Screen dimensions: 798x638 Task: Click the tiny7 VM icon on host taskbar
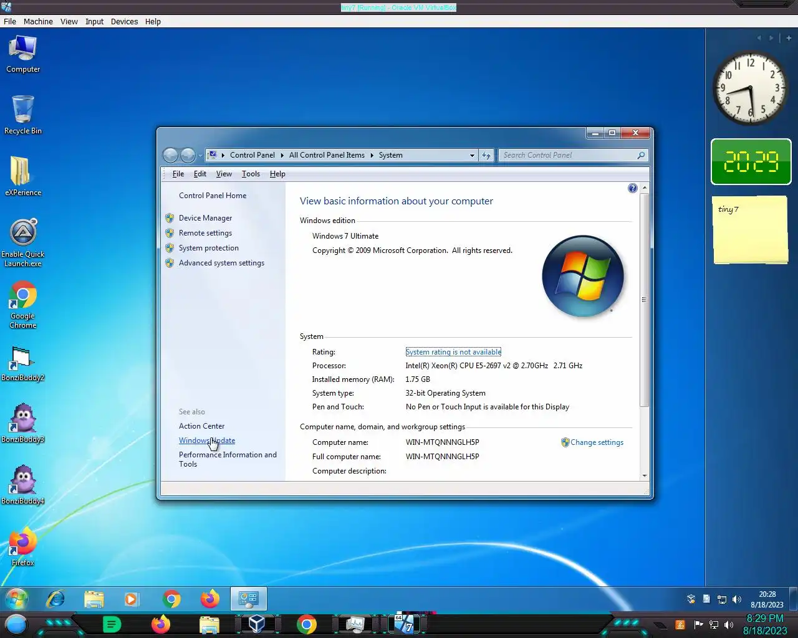[405, 624]
